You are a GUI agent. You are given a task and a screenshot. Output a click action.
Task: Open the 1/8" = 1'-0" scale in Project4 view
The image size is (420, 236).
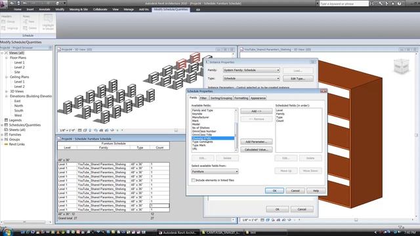click(67, 130)
